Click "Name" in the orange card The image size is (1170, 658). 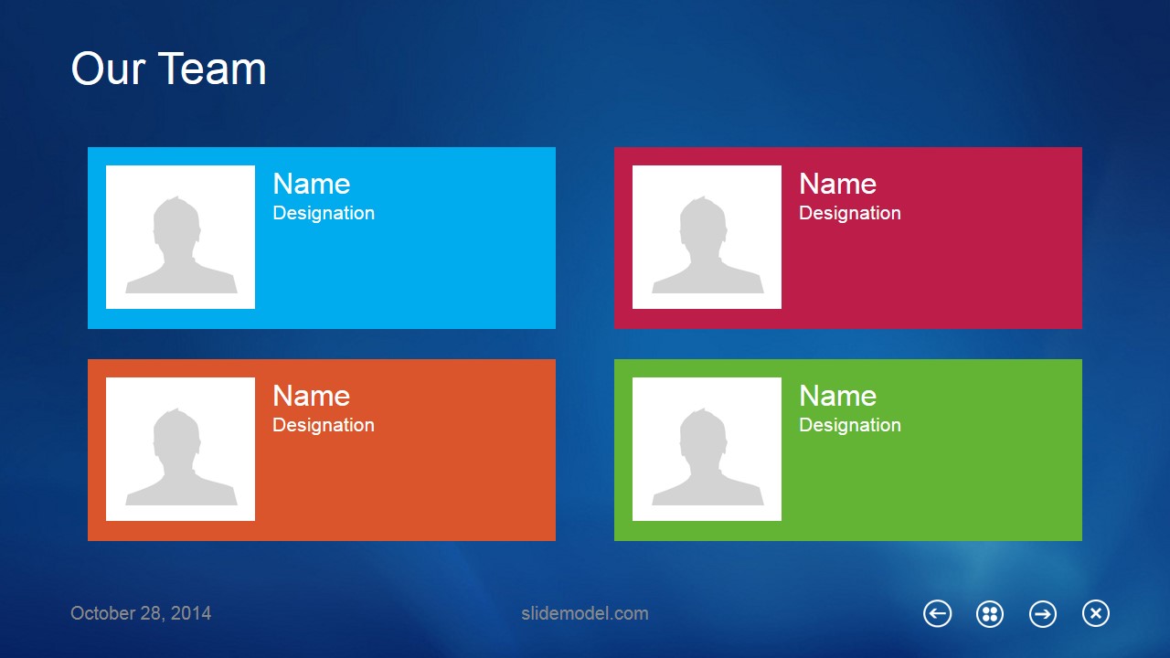click(x=312, y=396)
